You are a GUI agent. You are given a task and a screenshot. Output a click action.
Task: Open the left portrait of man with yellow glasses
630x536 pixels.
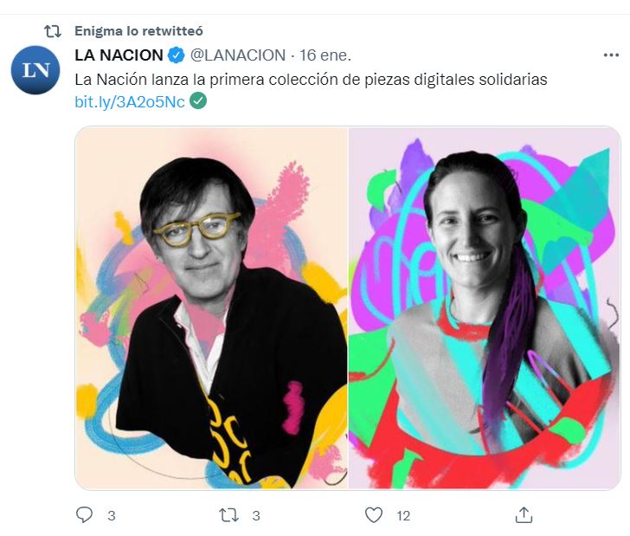tap(211, 308)
